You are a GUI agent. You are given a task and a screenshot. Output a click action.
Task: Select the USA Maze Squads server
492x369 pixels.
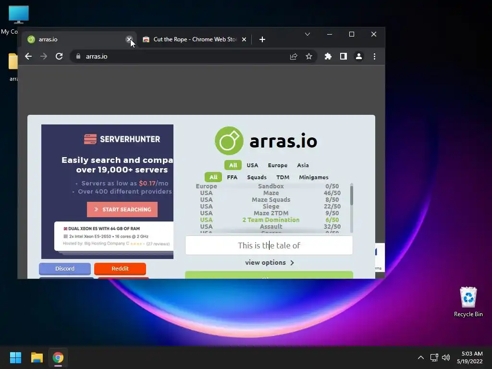268,199
